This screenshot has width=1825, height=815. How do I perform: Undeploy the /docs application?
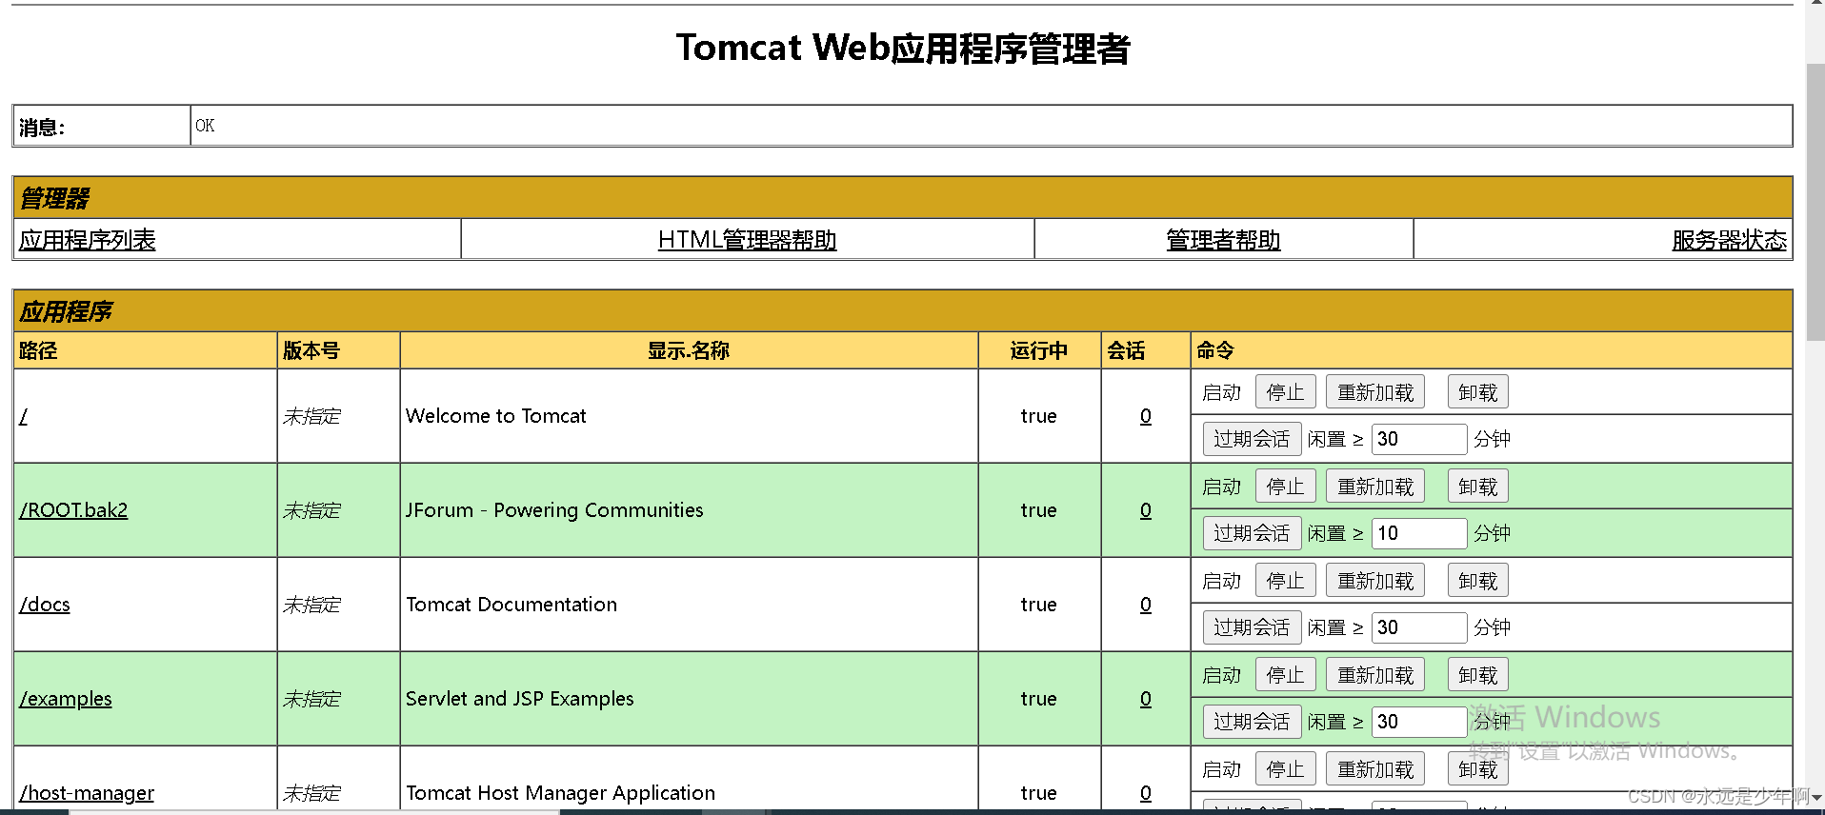(x=1477, y=581)
